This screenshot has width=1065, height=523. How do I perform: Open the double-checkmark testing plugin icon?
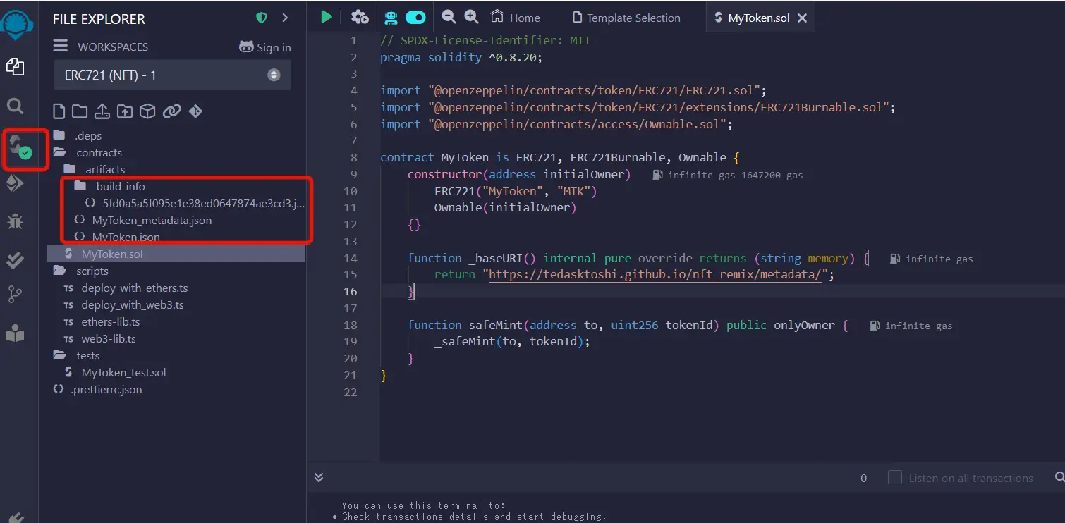click(15, 259)
